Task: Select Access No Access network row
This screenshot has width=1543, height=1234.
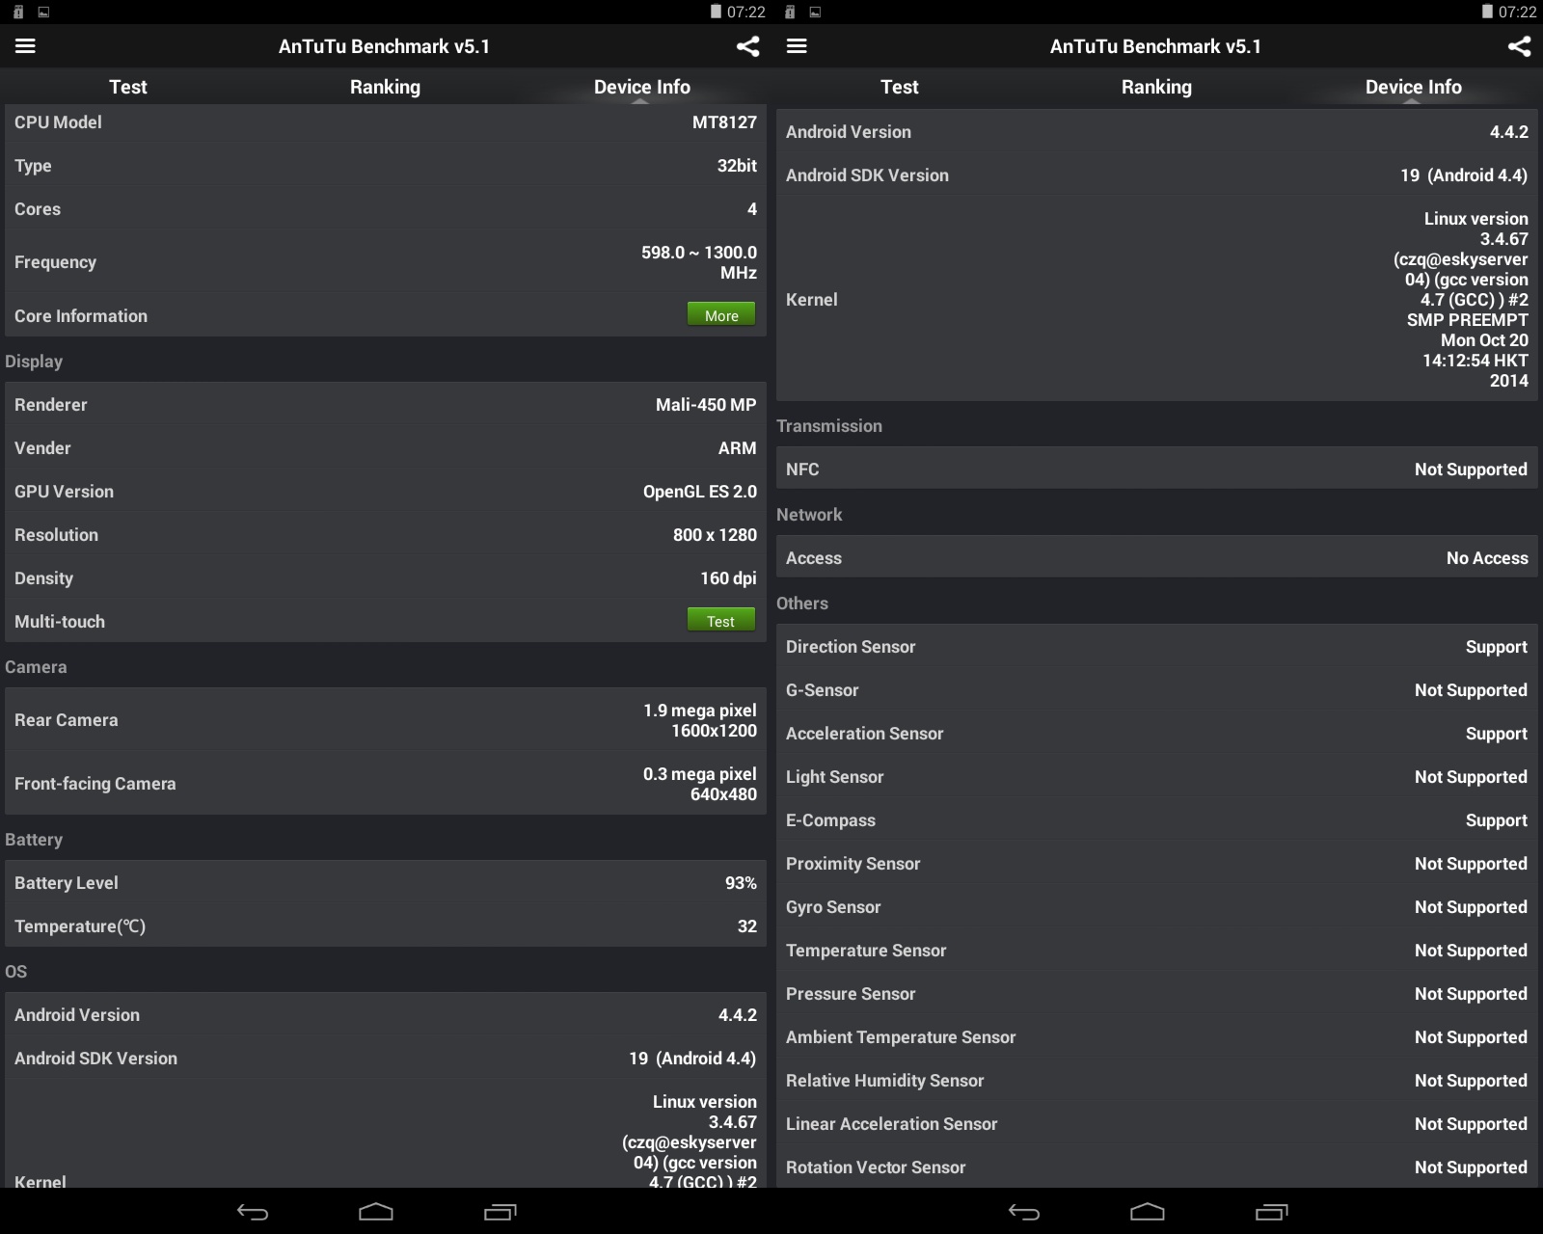Action: pyautogui.click(x=1157, y=558)
